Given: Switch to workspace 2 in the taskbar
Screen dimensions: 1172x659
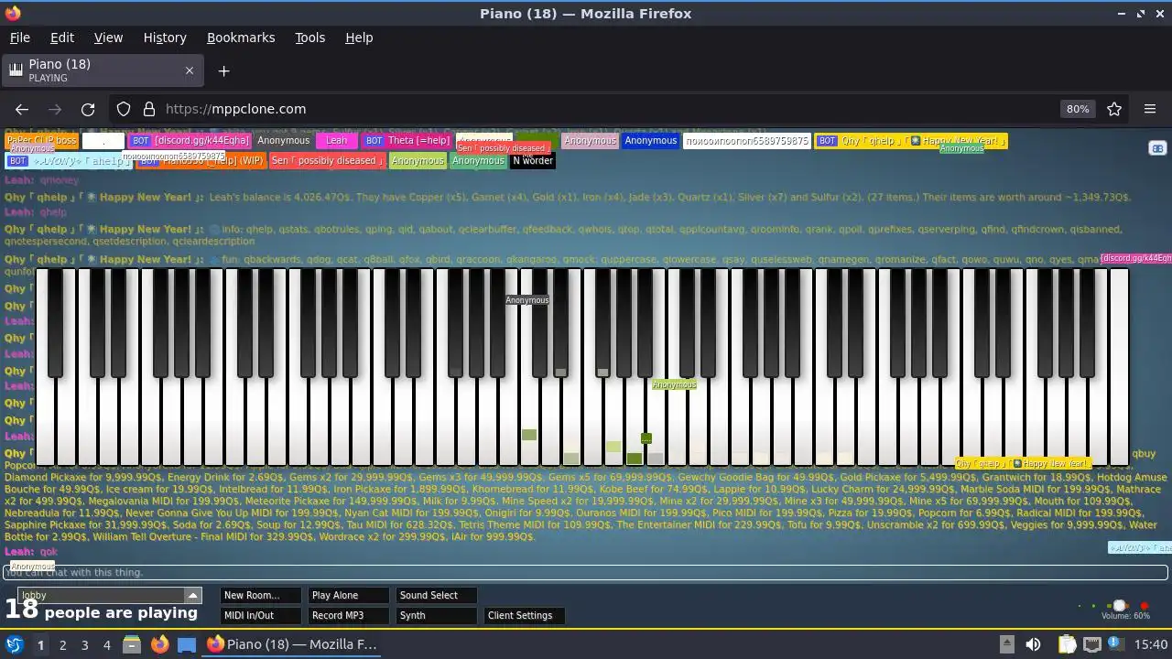Looking at the screenshot, I should [62, 645].
